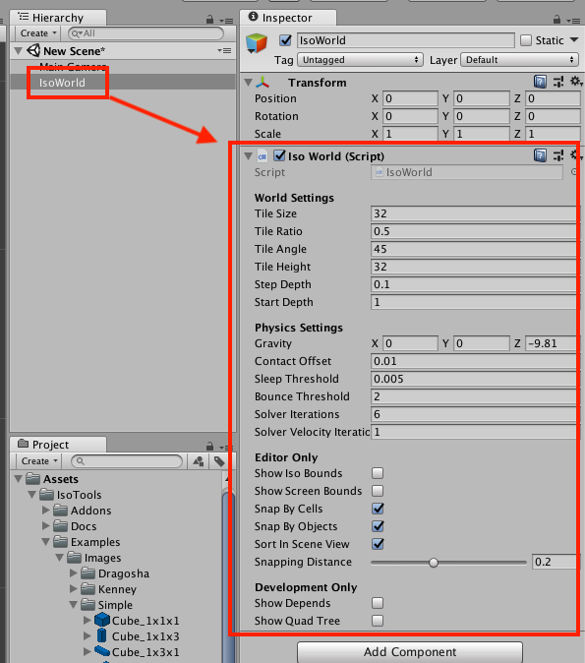This screenshot has height=663, width=585.
Task: Open Hierarchy panel options menu
Action: 226,21
